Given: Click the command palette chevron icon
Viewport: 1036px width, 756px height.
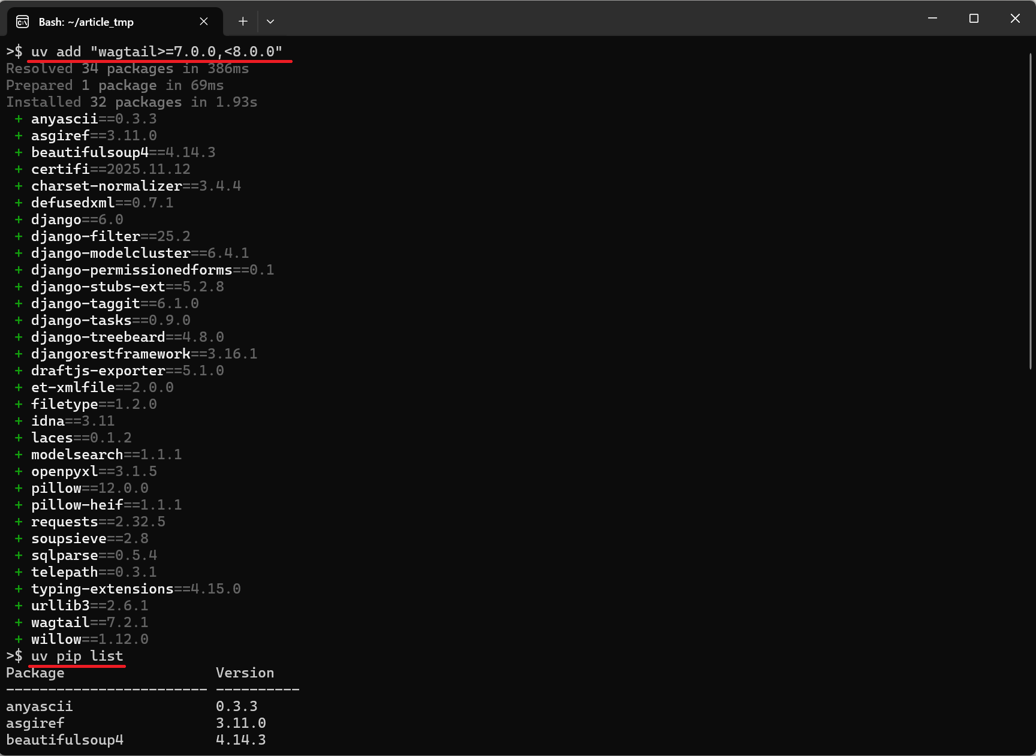Looking at the screenshot, I should click(x=270, y=22).
